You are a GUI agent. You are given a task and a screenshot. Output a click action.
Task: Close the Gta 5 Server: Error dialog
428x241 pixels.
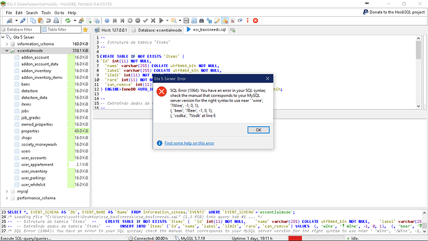[x=267, y=79]
